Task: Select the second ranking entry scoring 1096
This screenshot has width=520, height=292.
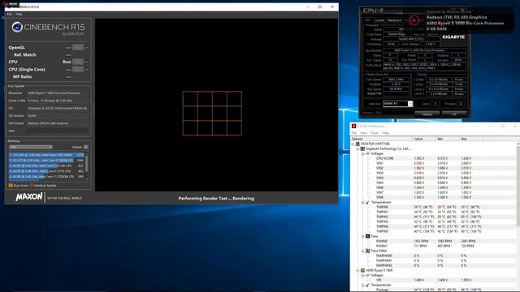Action: pyautogui.click(x=46, y=161)
